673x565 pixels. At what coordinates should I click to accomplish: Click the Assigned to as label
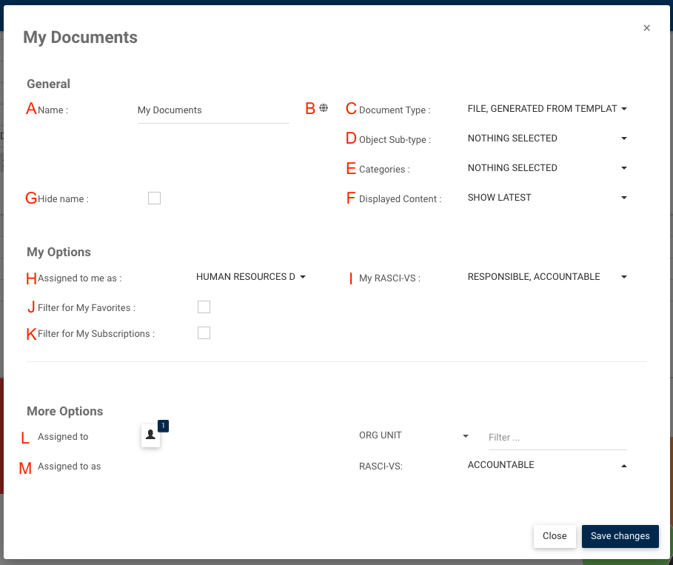[x=69, y=467]
